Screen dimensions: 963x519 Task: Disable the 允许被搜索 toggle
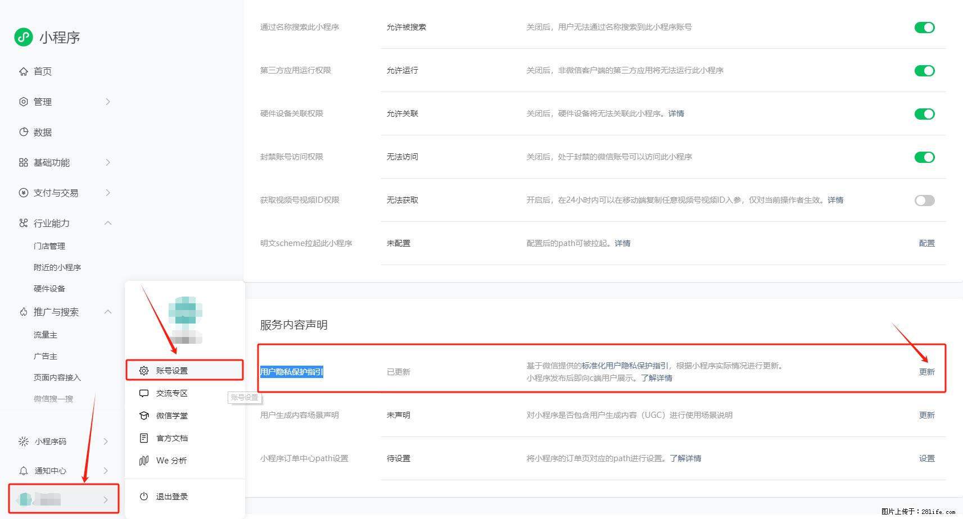pos(924,27)
